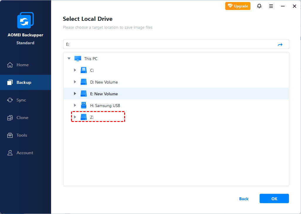Click the notification bell icon
301x214 pixels.
(259, 6)
